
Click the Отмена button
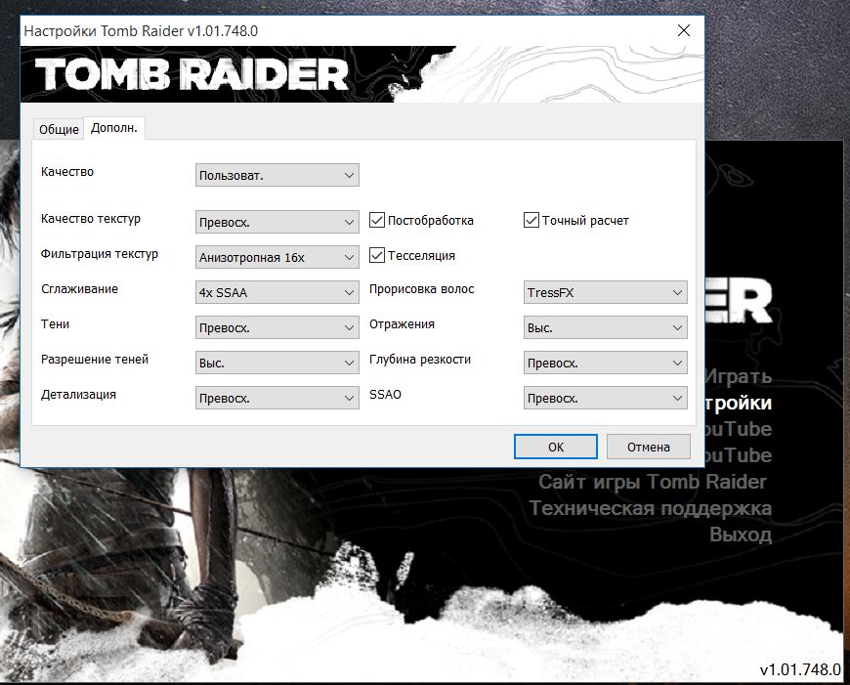pyautogui.click(x=649, y=447)
